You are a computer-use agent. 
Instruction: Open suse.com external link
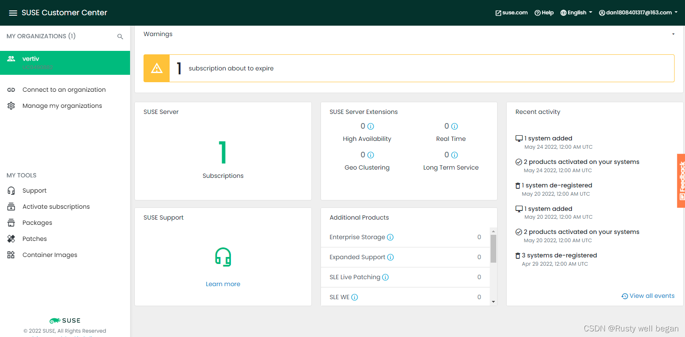coord(511,13)
